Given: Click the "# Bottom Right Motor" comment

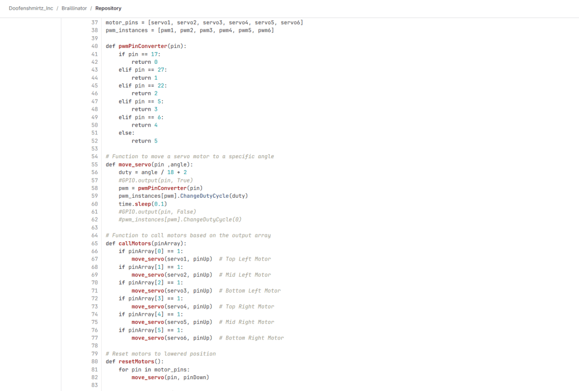Looking at the screenshot, I should pos(251,338).
